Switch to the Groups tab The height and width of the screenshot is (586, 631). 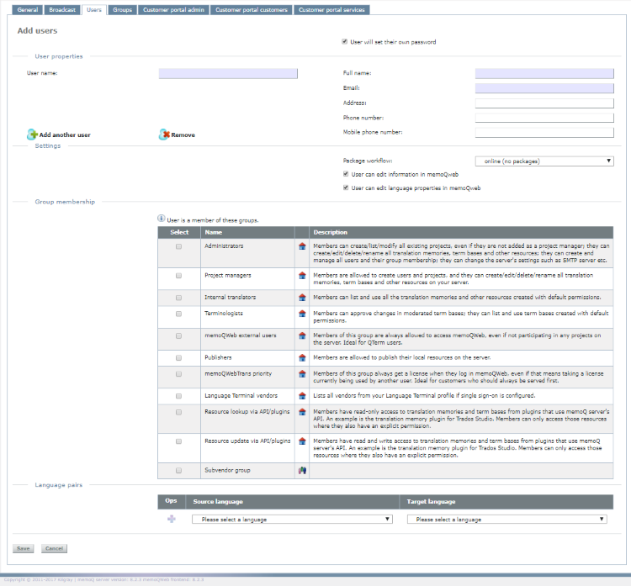tap(123, 10)
